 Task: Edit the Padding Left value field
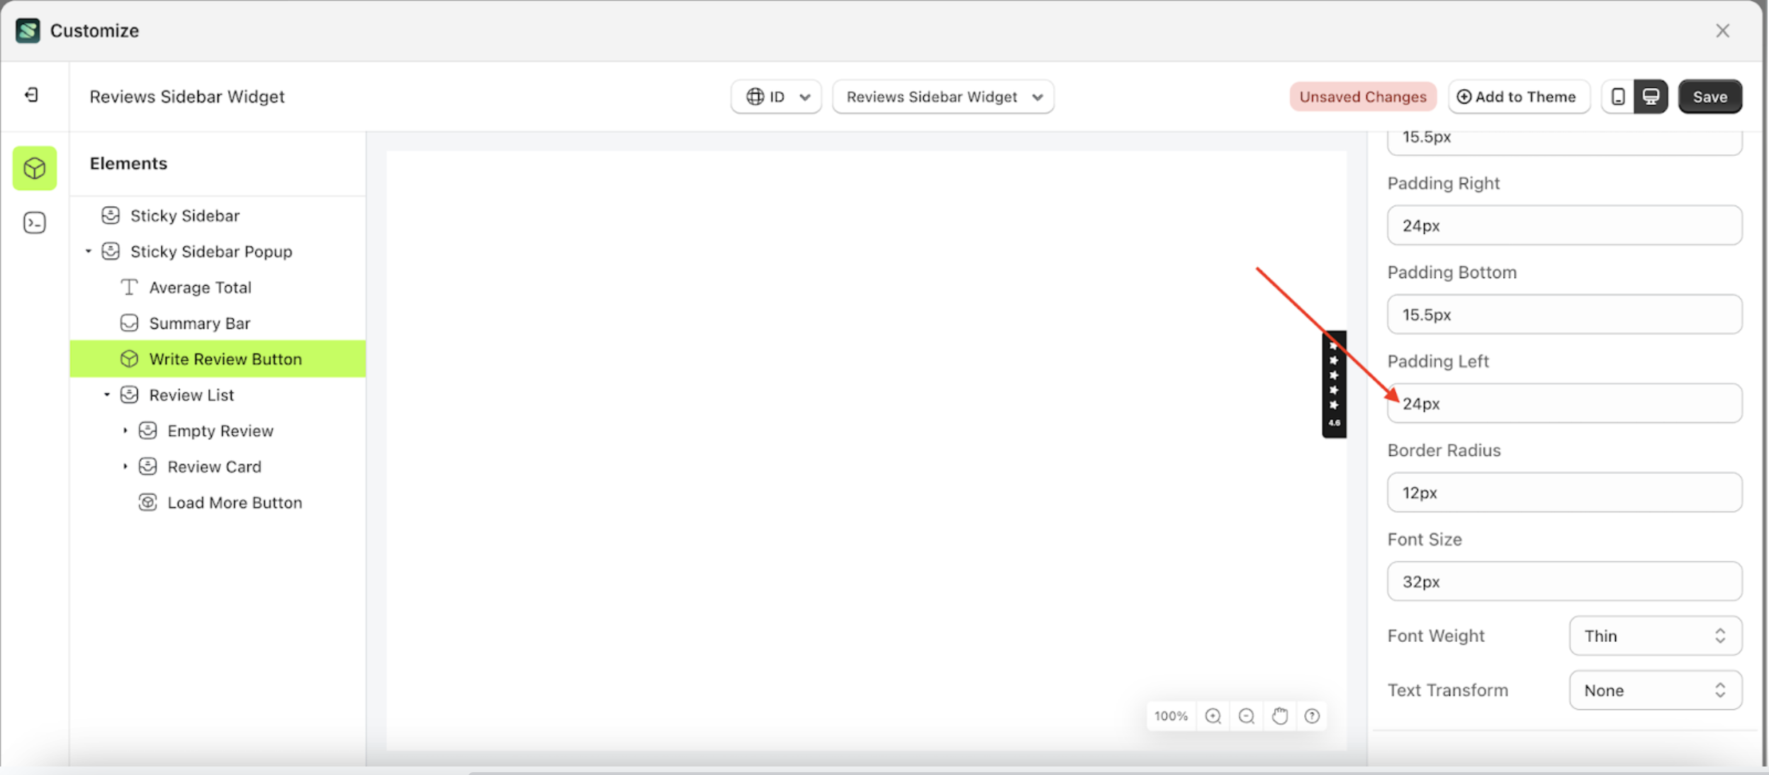coord(1562,403)
